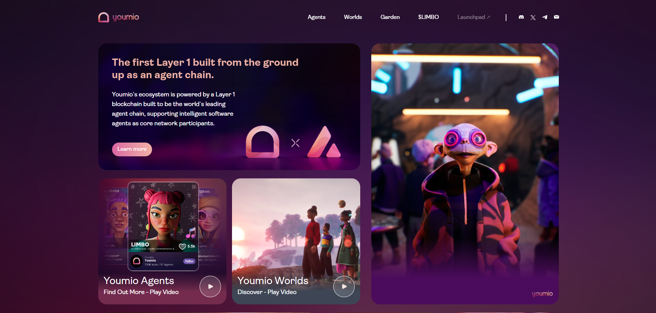Click the Youmio logo in header

[119, 17]
